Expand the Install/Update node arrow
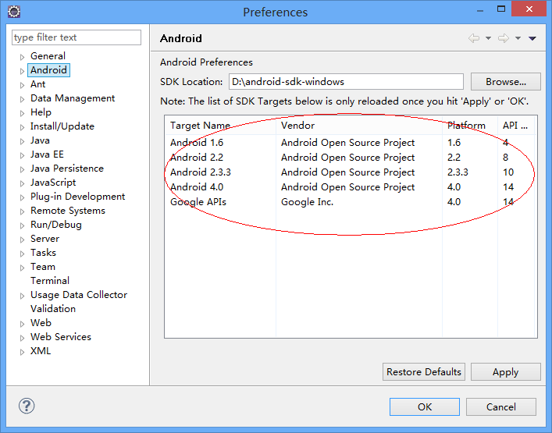The width and height of the screenshot is (552, 433). coord(22,127)
